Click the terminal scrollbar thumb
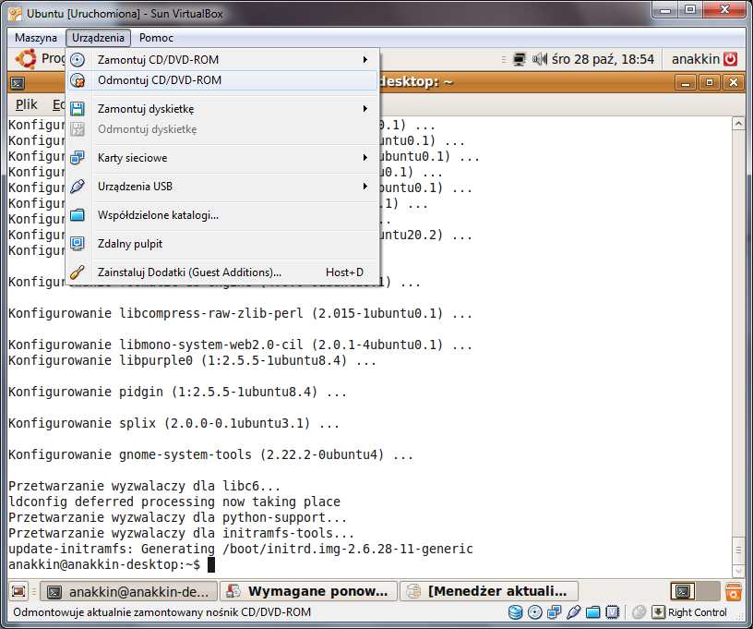Screen dimensions: 753x629 pos(738,550)
